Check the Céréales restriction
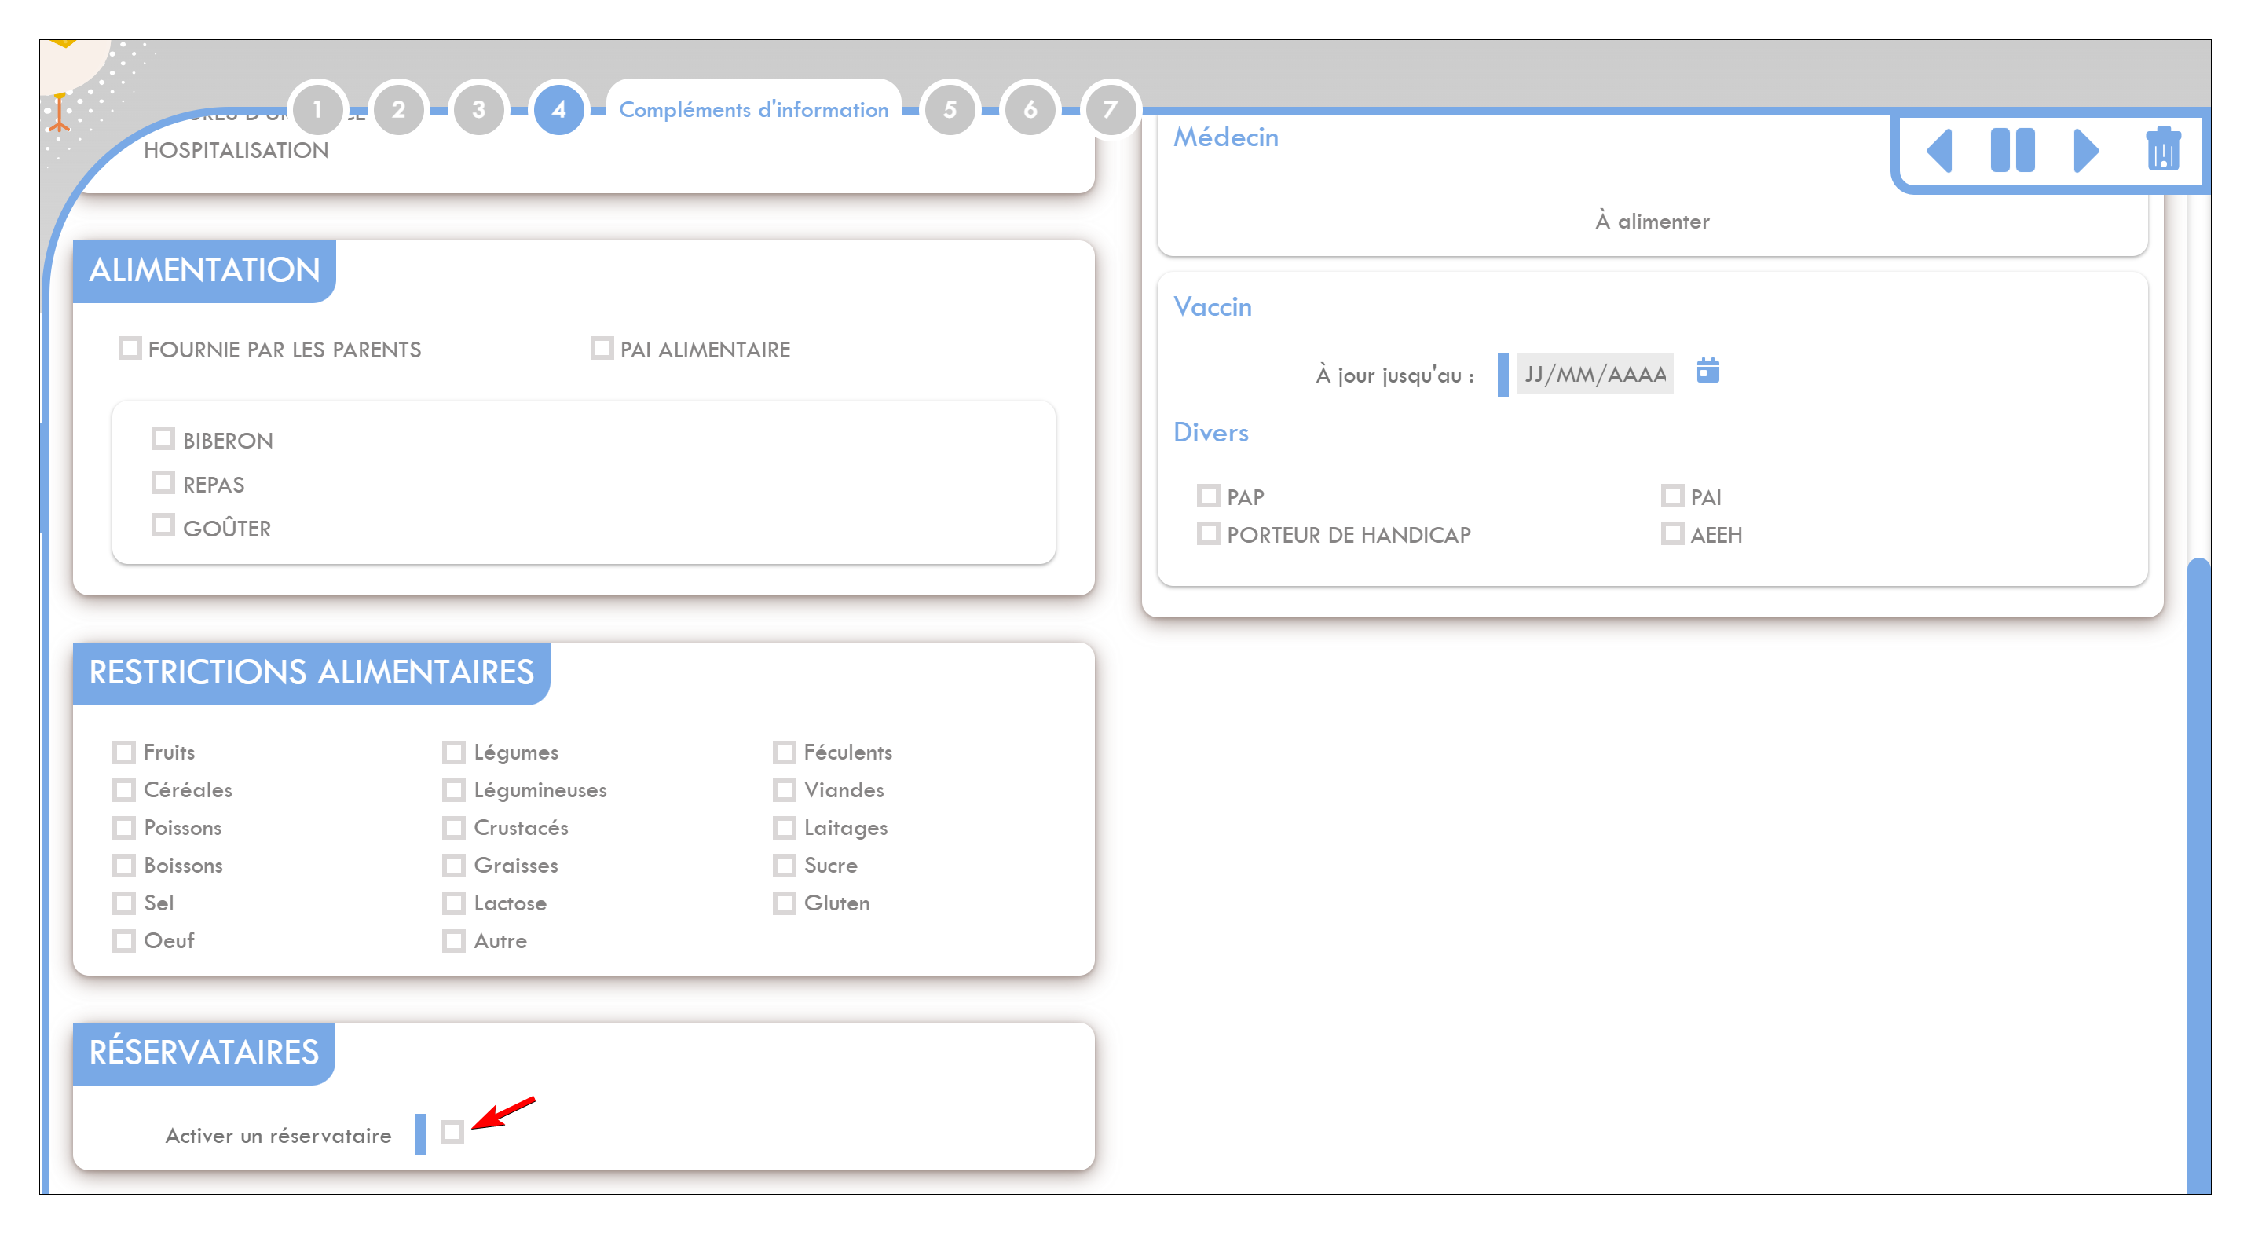This screenshot has width=2251, height=1234. click(x=124, y=789)
